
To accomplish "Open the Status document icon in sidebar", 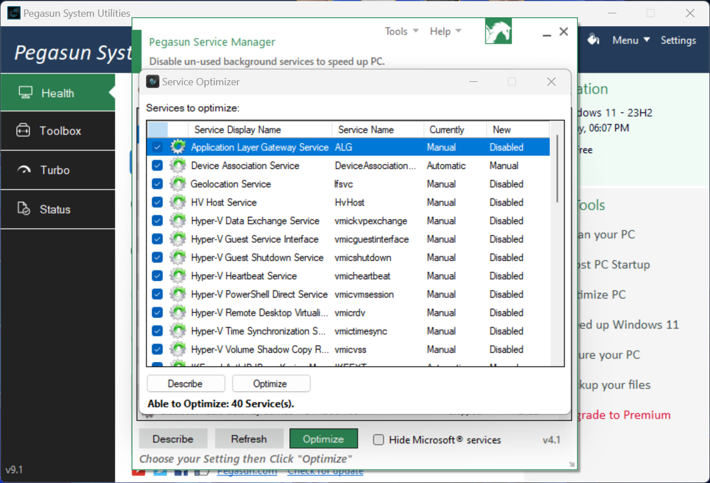I will (x=23, y=209).
